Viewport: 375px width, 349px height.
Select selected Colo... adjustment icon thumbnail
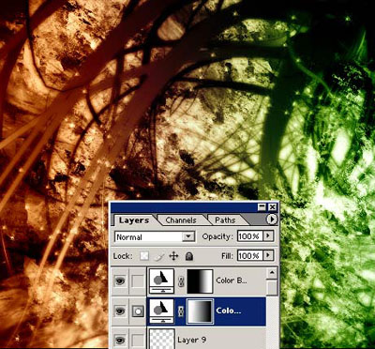pyautogui.click(x=162, y=311)
